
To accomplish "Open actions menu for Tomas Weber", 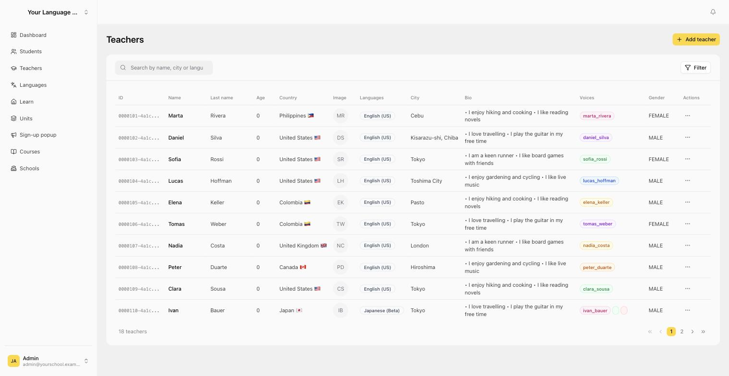I will [x=687, y=223].
